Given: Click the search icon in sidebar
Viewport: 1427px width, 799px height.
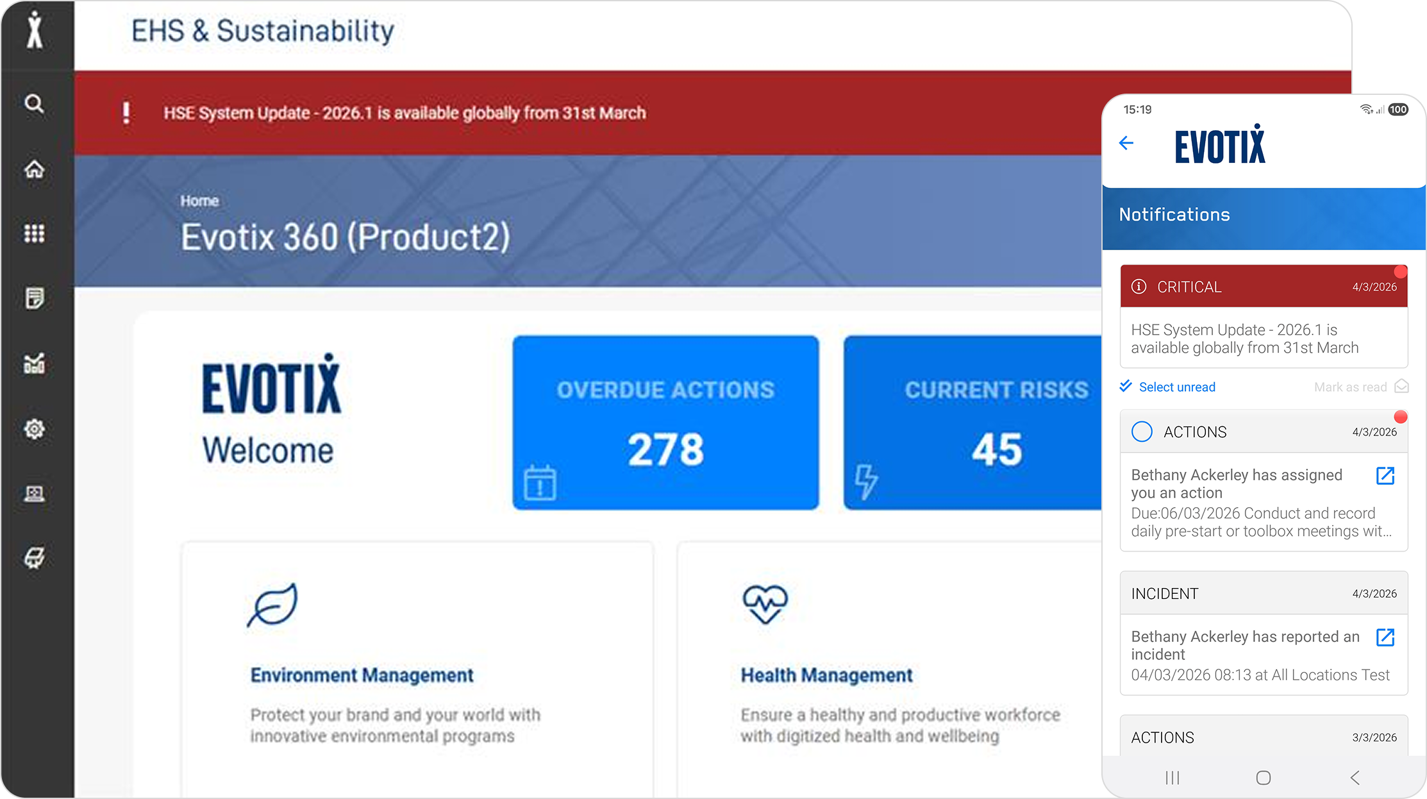Looking at the screenshot, I should 35,104.
